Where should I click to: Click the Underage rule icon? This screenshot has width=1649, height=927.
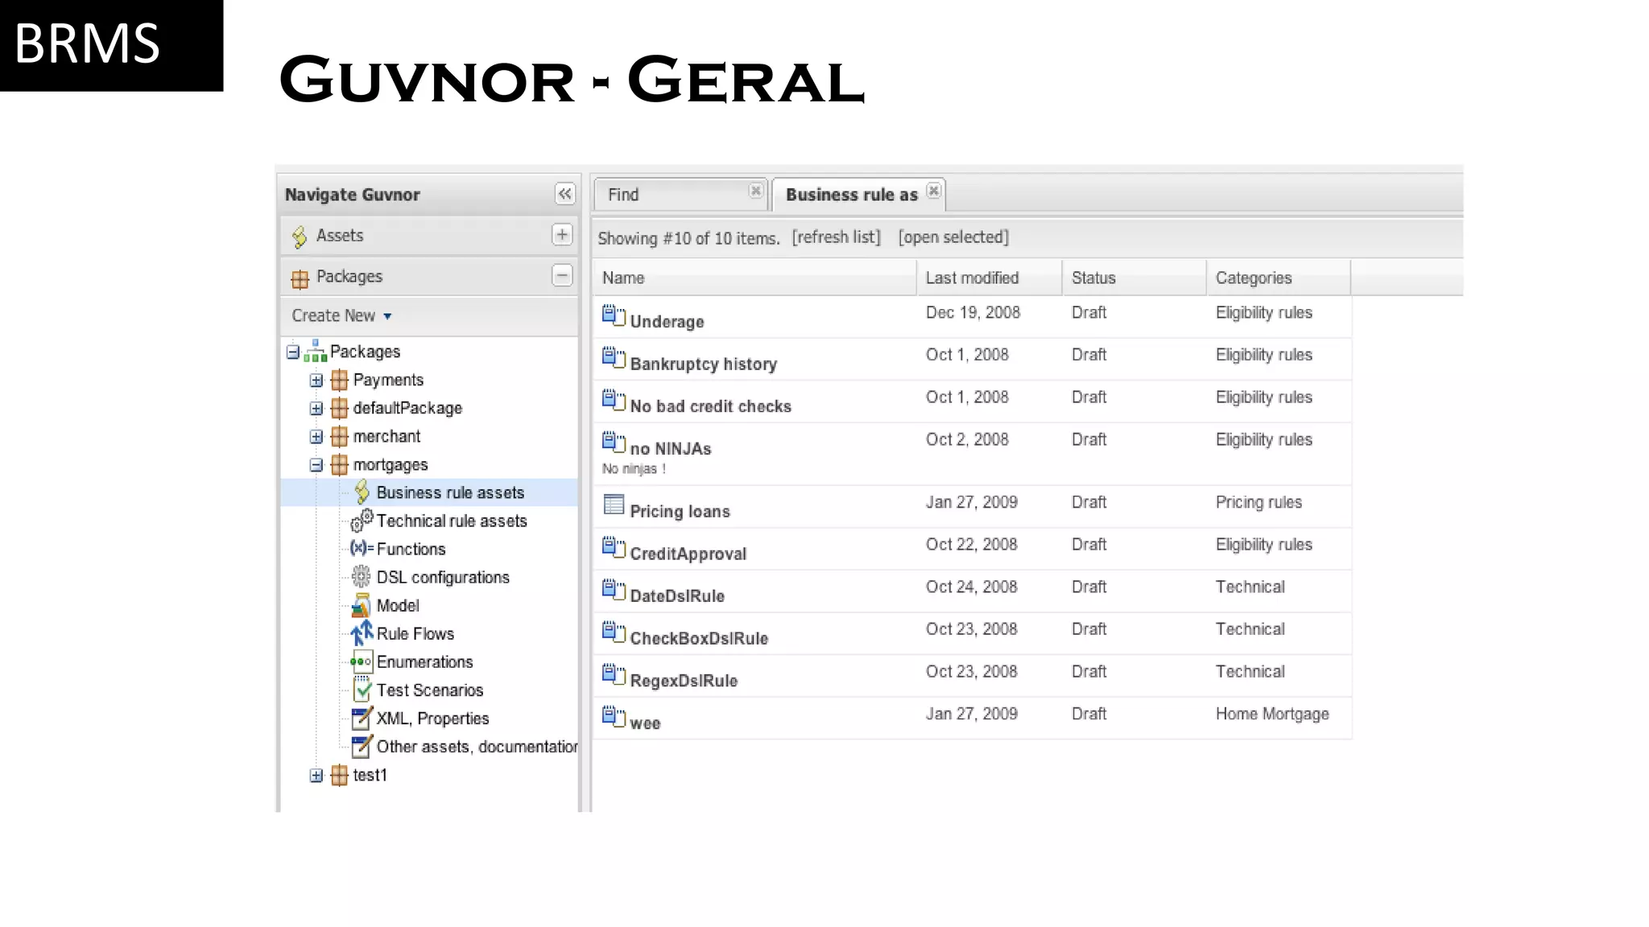coord(614,315)
